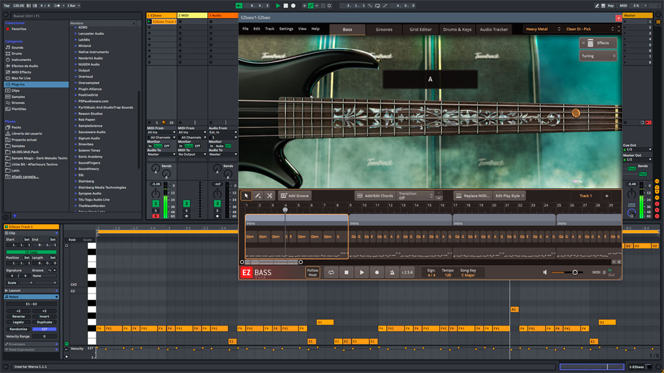This screenshot has width=664, height=373.
Task: Stop playback in EZbass transport
Action: point(346,272)
